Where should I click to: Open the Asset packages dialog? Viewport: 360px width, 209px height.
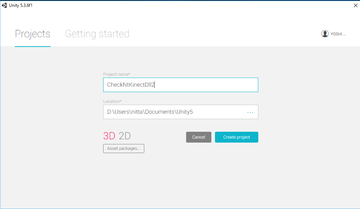click(x=124, y=148)
